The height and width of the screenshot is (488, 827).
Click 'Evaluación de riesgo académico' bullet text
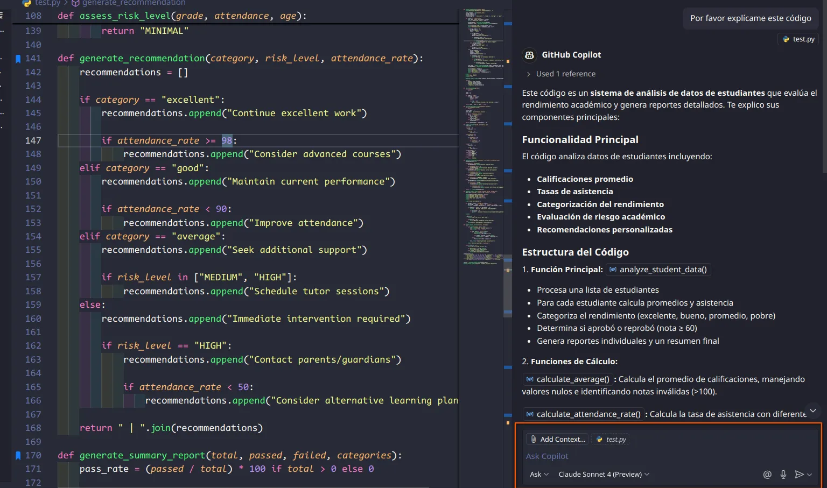tap(600, 216)
